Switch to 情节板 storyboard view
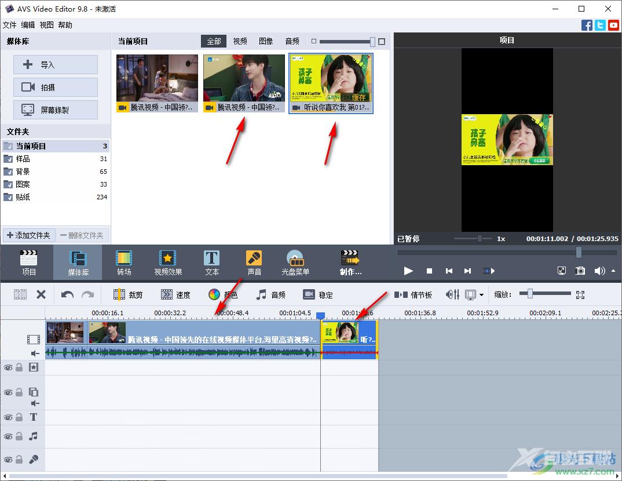Image resolution: width=622 pixels, height=481 pixels. [413, 294]
